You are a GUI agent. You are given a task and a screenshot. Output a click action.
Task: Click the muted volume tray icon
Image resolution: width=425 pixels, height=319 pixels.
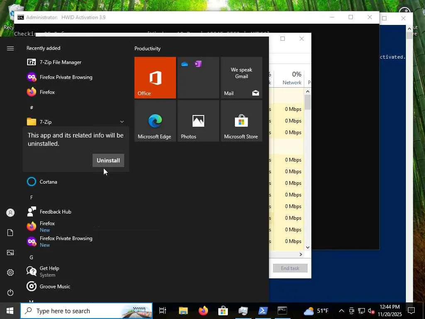(x=371, y=311)
